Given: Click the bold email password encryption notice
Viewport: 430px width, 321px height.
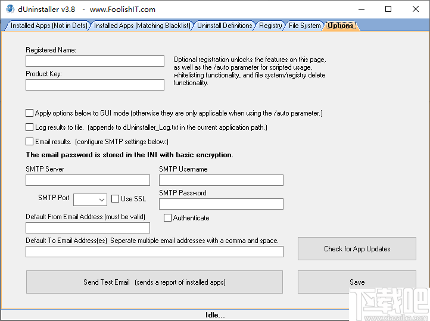Looking at the screenshot, I should point(129,155).
